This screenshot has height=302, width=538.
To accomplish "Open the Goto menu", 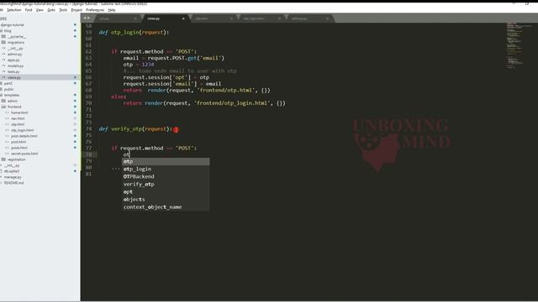I will 51,10.
